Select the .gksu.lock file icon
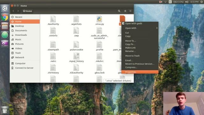Image resolution: width=204 pixels, height=115 pixels. pos(99,67)
